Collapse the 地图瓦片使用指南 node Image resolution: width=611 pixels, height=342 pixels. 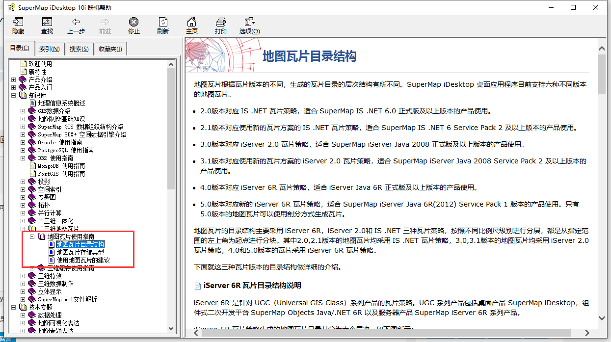(x=32, y=237)
